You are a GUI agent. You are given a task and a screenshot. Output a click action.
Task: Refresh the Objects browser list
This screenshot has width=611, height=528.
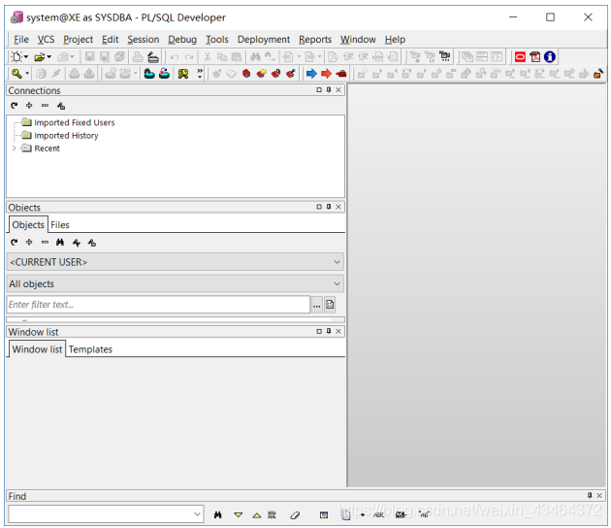(15, 243)
